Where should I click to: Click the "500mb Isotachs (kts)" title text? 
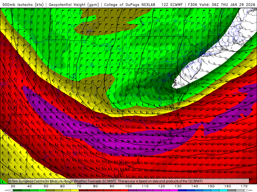(x=22, y=4)
